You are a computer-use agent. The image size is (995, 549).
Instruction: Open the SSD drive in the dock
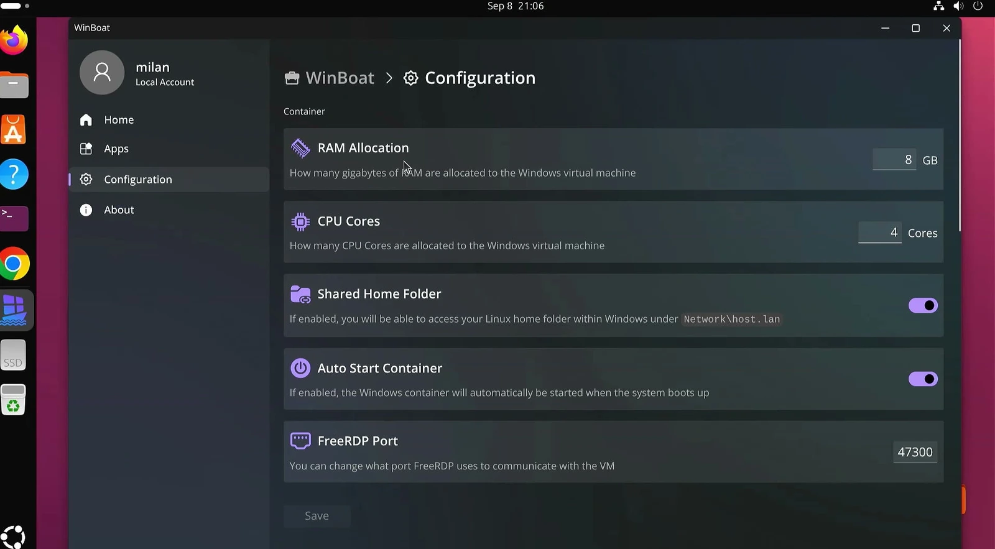pos(14,355)
